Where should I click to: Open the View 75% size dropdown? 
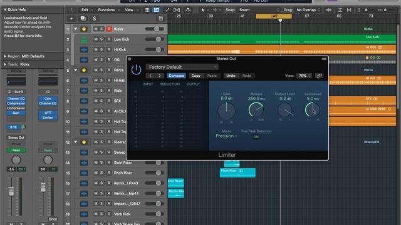304,76
